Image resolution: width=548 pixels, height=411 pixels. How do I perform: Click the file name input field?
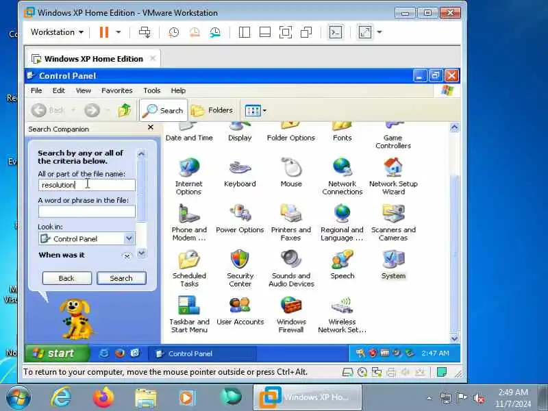pyautogui.click(x=87, y=185)
